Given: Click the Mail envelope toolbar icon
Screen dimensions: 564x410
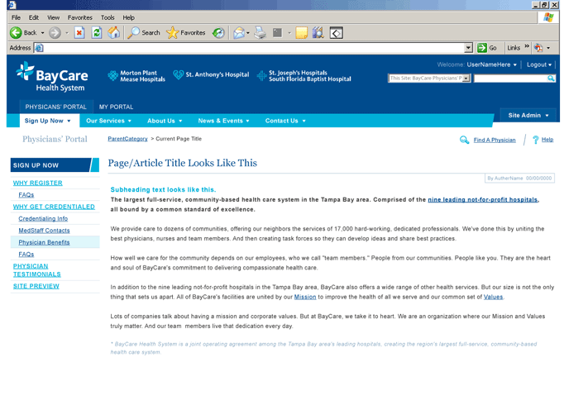Looking at the screenshot, I should (238, 33).
